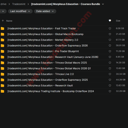Toggle heart for Trincea Global Macro 2026 Q1
Viewport: 128px width, 128px height.
(x=110, y=68)
